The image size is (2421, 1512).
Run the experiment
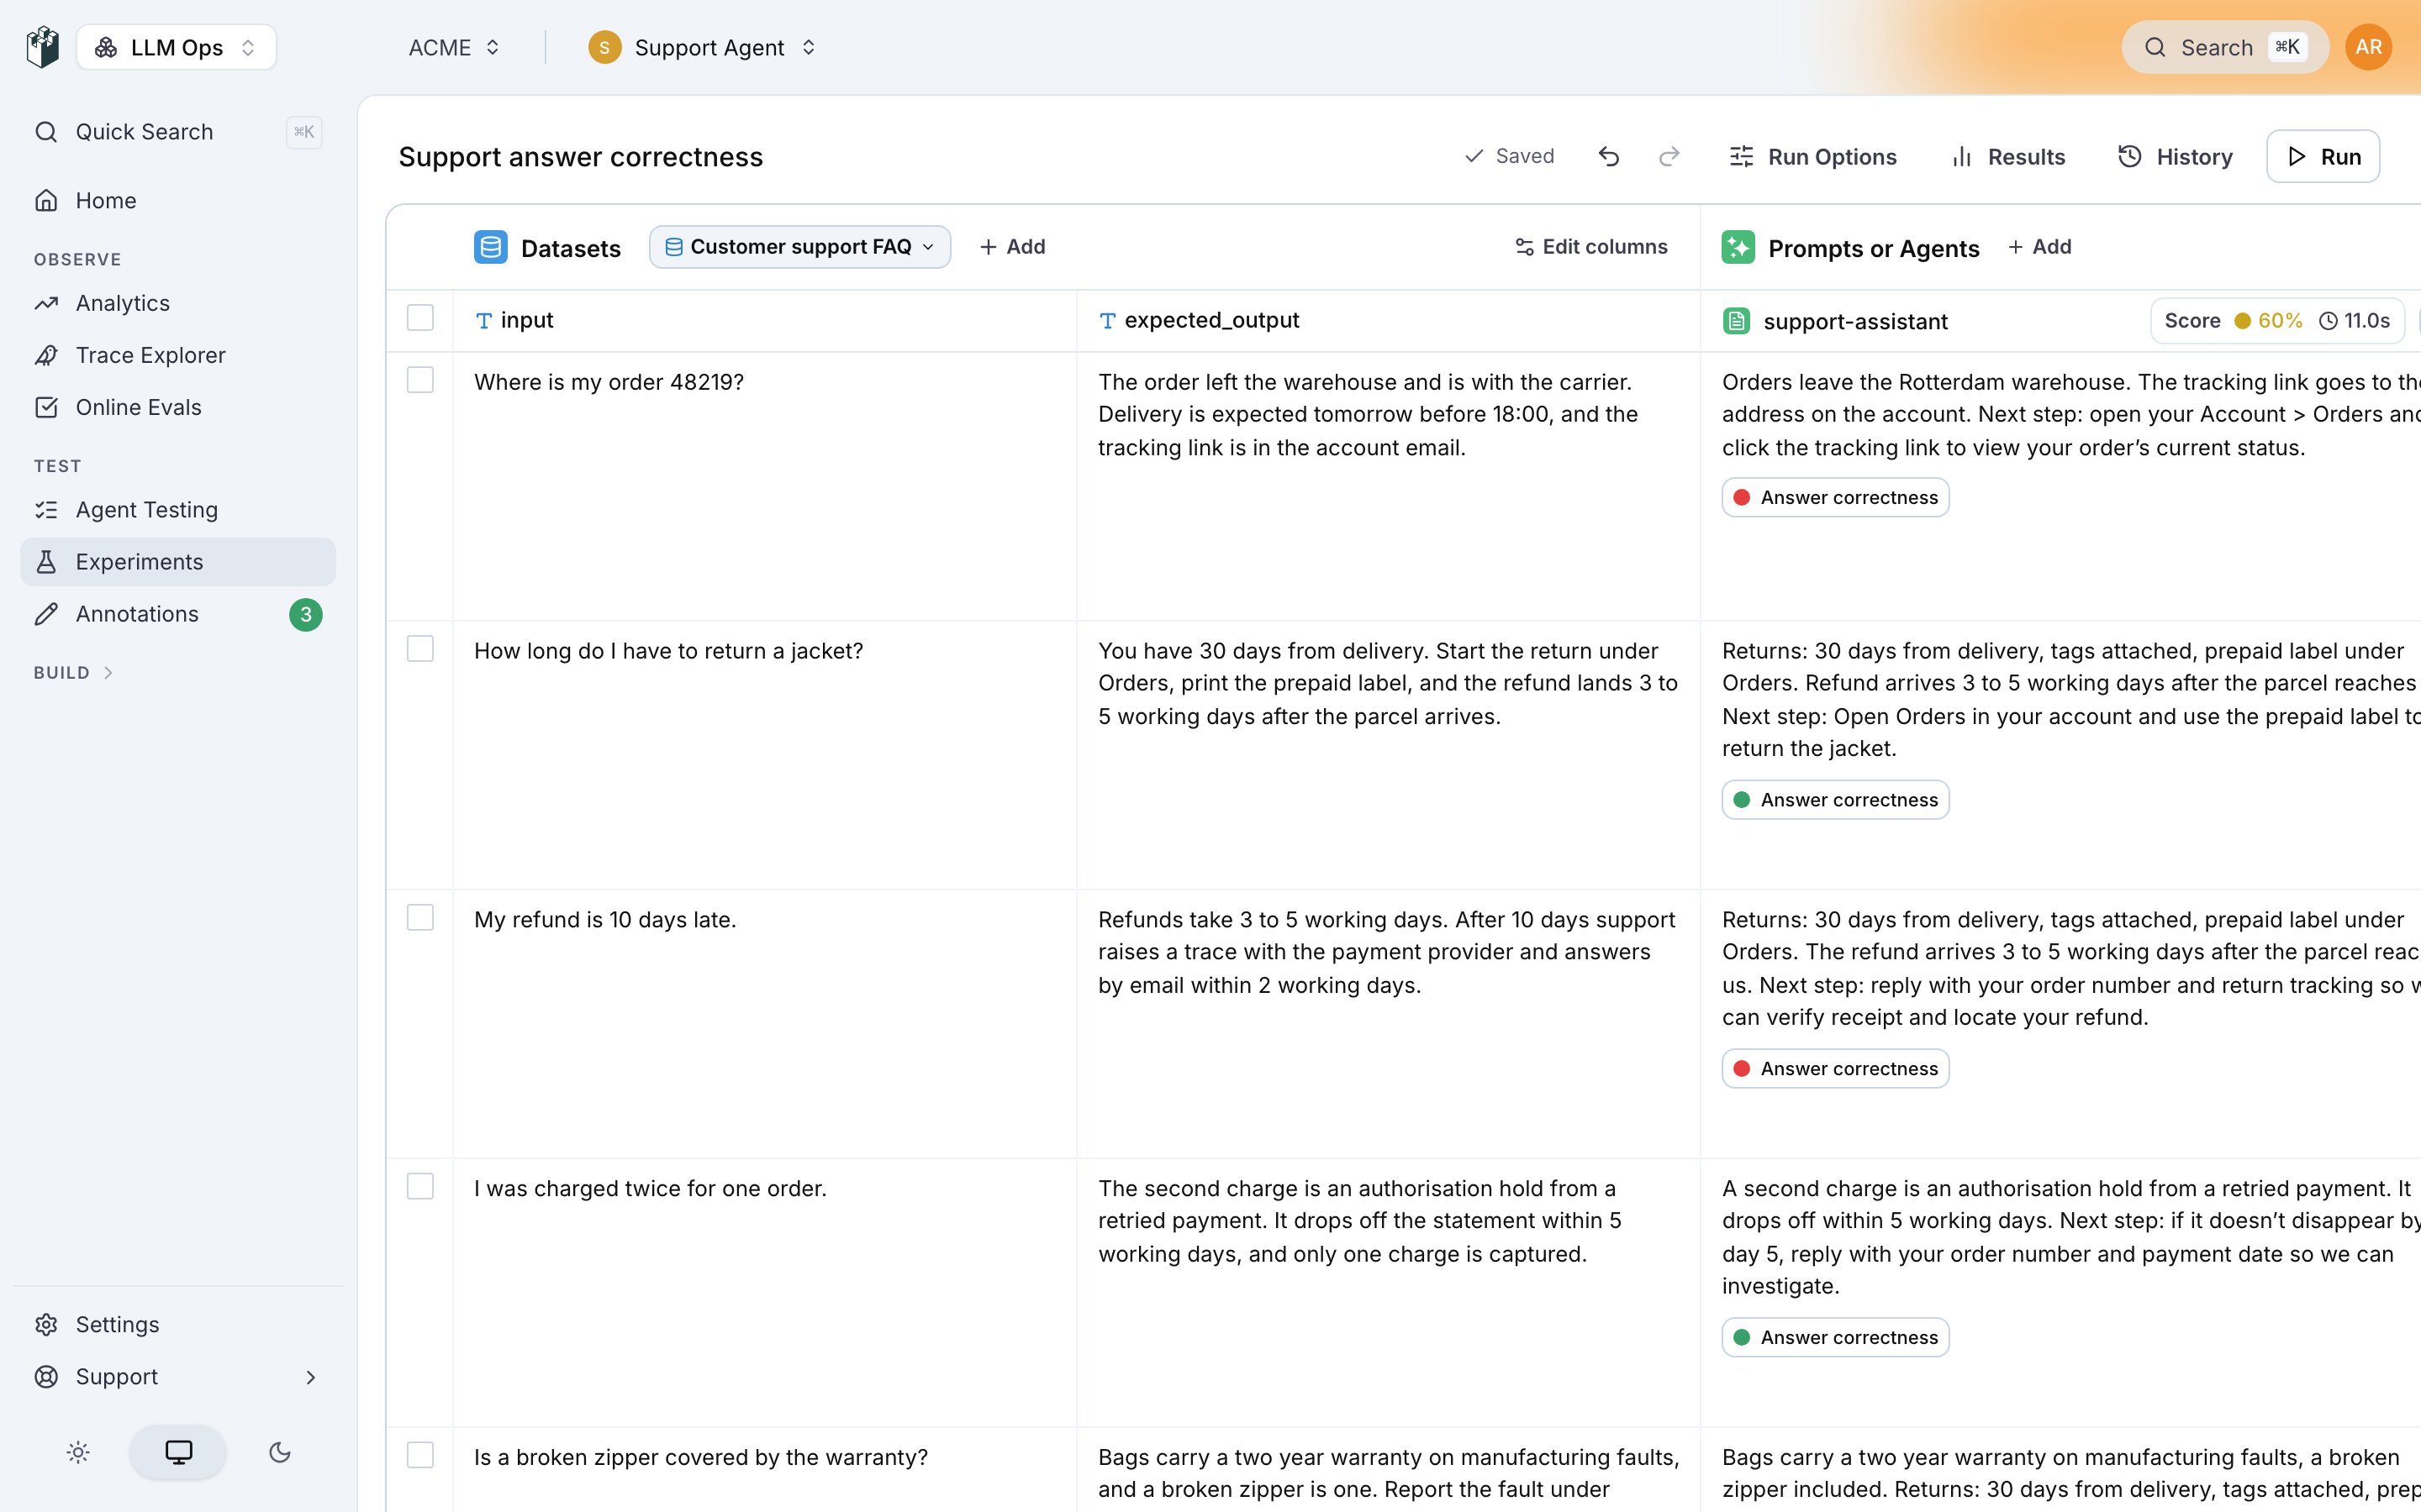(x=2322, y=157)
